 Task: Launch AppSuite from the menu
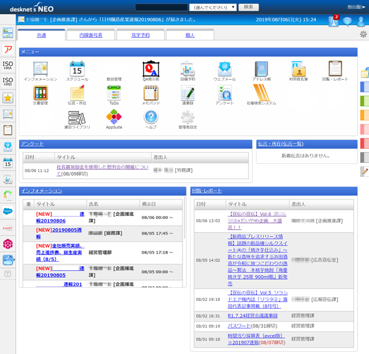[x=114, y=117]
